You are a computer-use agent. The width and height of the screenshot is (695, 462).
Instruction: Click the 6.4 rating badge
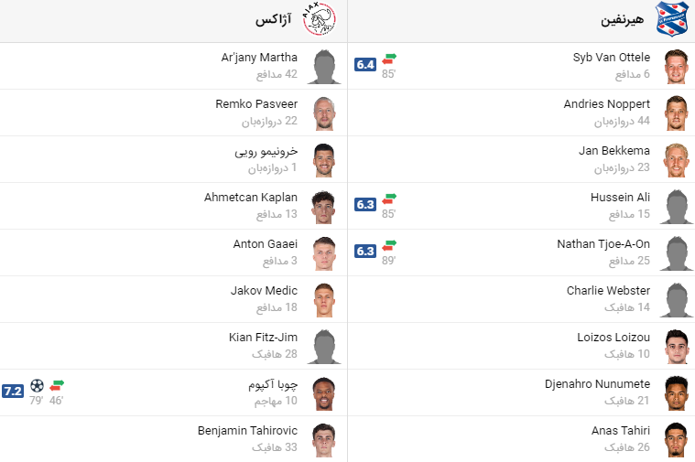(365, 65)
